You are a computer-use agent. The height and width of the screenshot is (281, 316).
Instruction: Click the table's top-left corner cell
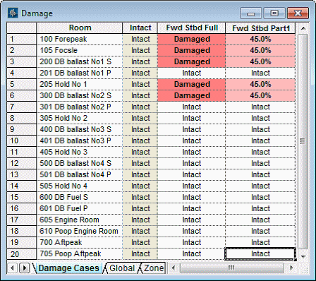(x=21, y=28)
